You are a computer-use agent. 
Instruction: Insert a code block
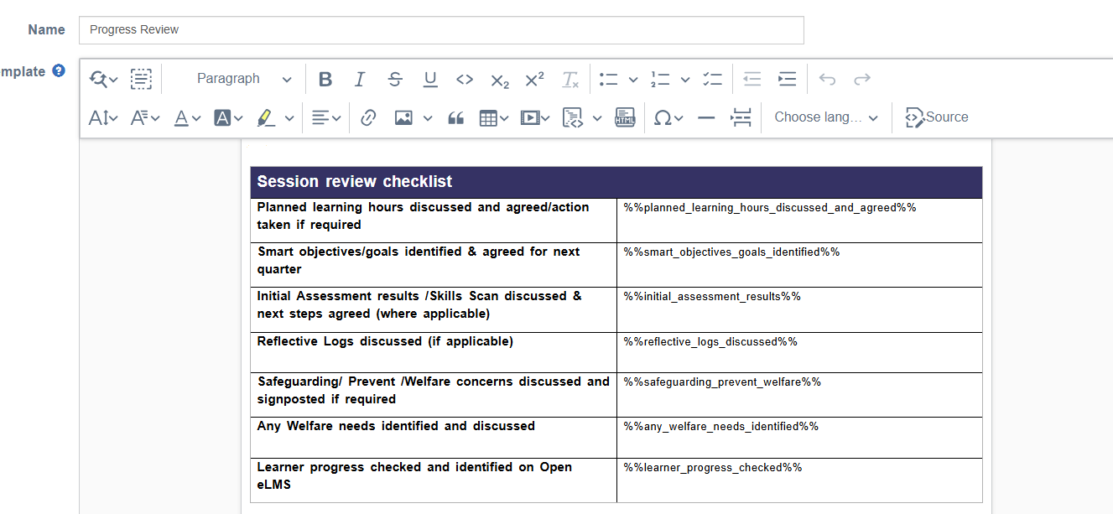573,117
